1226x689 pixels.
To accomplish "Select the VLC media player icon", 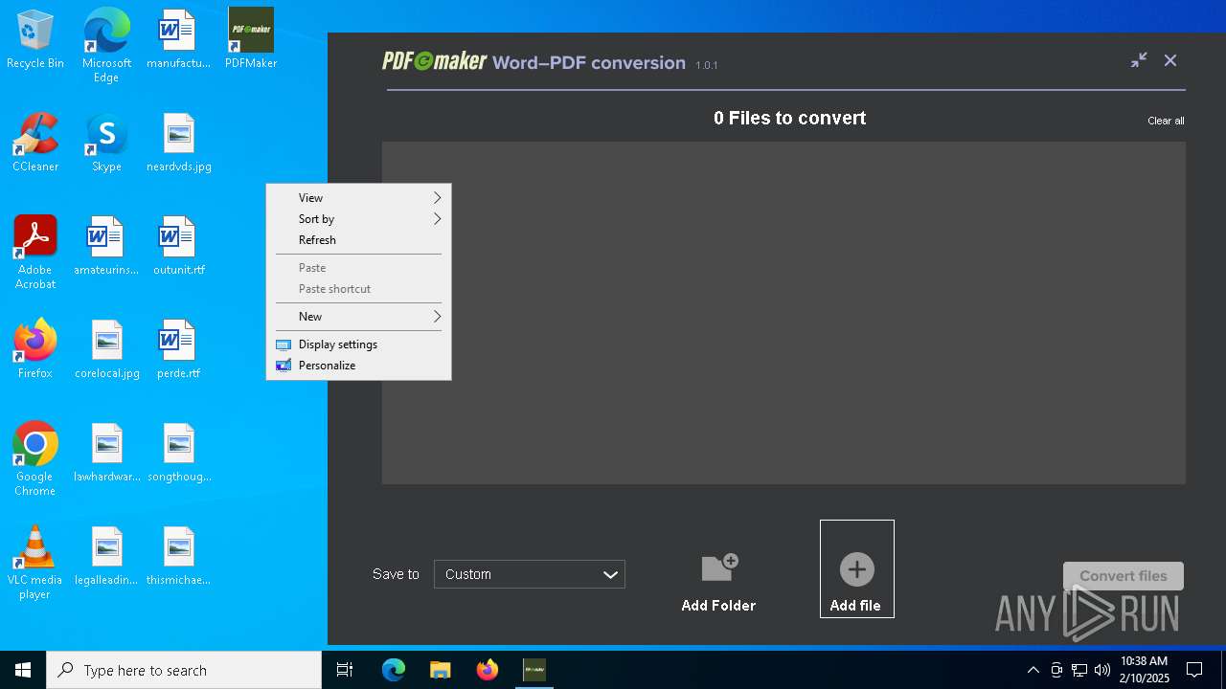I will click(x=35, y=563).
